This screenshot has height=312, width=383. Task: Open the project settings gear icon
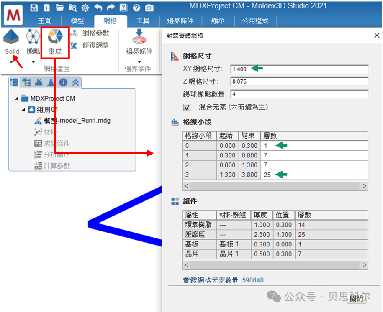click(85, 8)
